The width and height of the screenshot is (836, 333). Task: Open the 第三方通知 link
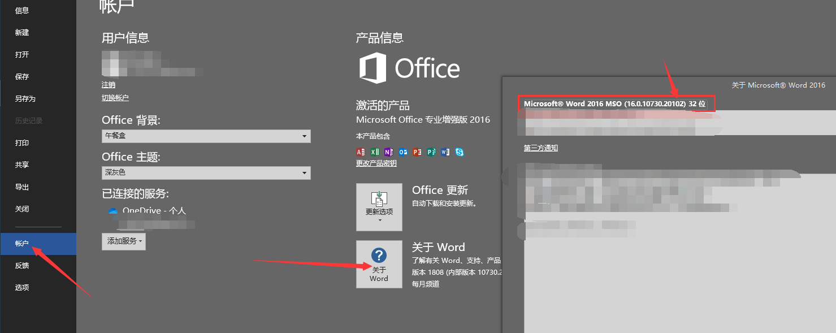[541, 148]
